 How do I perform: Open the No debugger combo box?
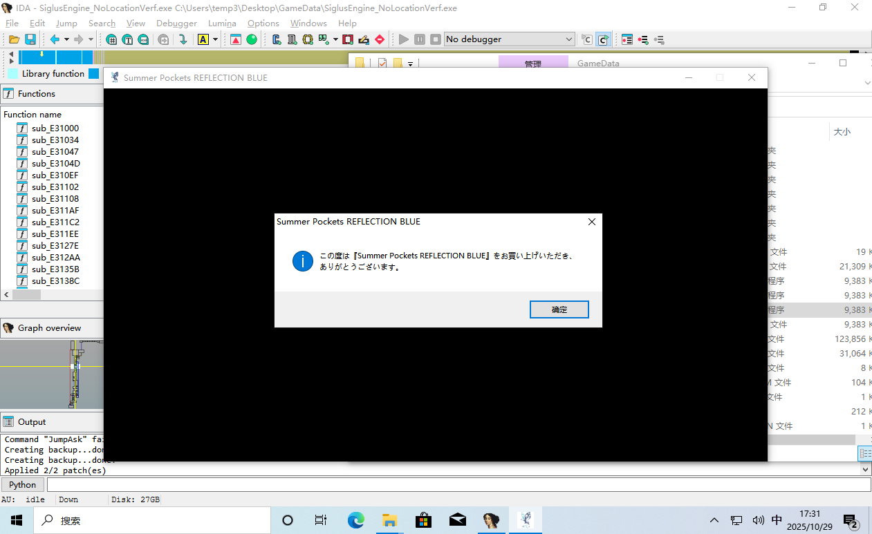[x=509, y=39]
